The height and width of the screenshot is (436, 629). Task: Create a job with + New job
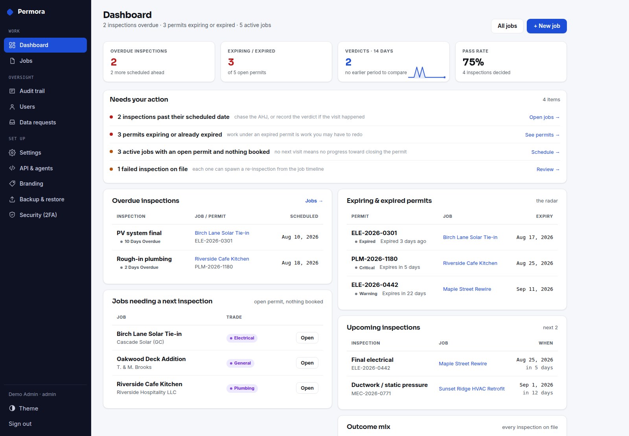[x=546, y=26]
